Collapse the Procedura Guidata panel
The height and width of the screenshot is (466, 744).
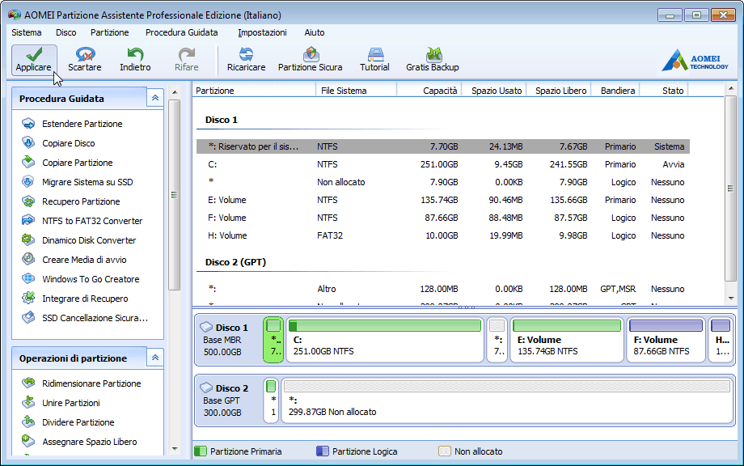click(x=154, y=98)
